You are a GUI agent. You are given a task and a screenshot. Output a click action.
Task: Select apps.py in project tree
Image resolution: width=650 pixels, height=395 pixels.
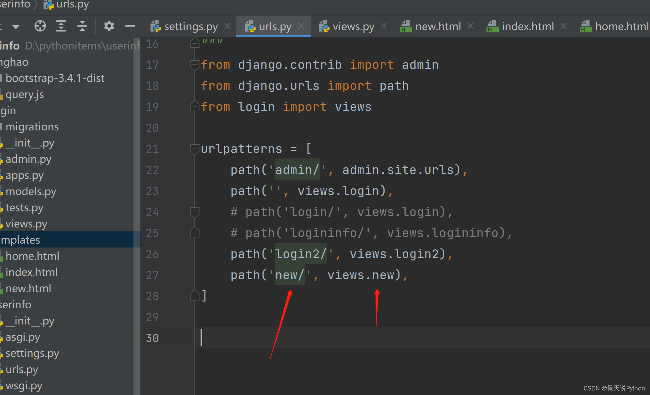[x=24, y=175]
